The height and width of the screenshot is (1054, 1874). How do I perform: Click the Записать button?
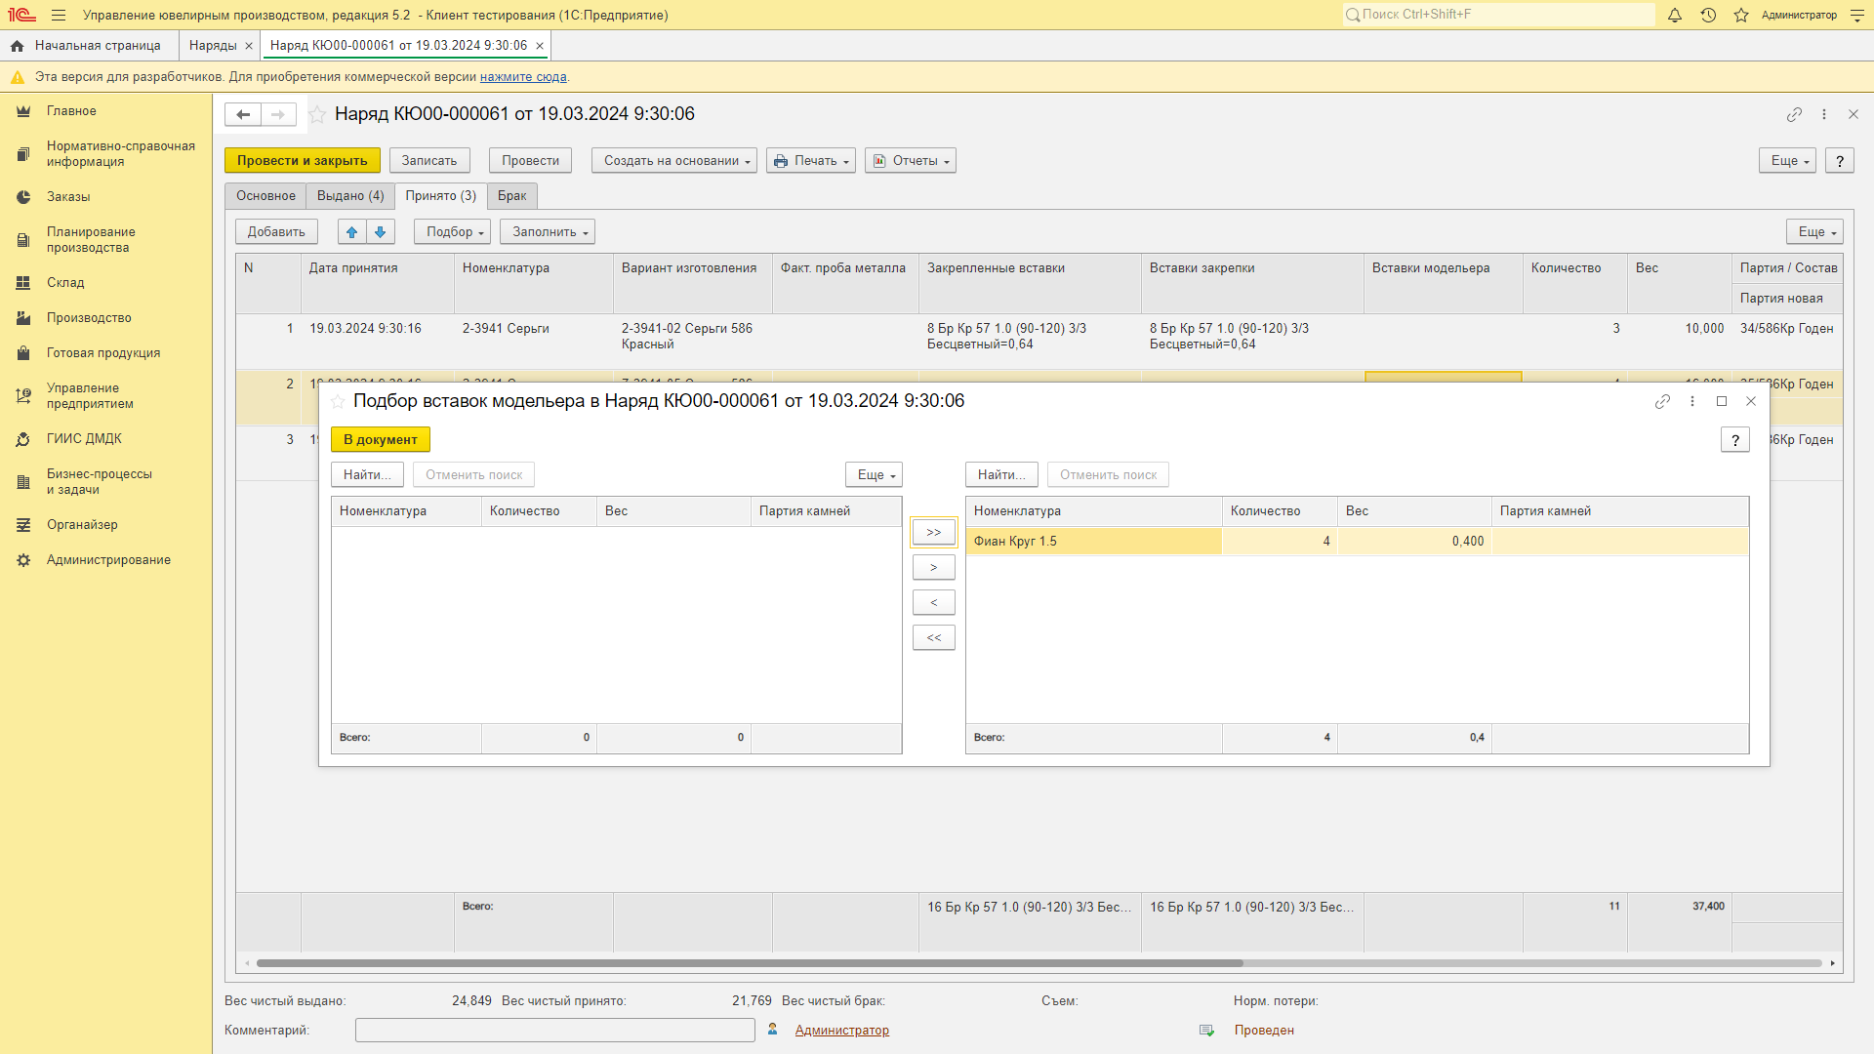click(429, 161)
